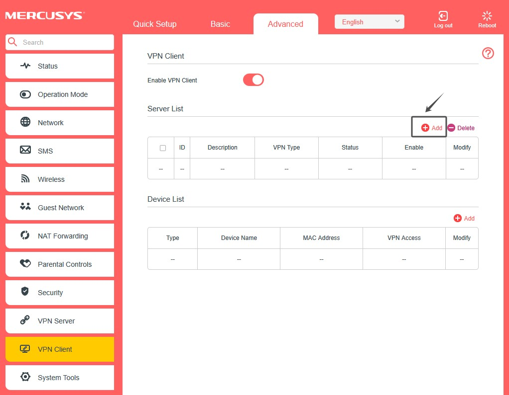Open the English language dropdown
509x395 pixels.
(x=369, y=21)
